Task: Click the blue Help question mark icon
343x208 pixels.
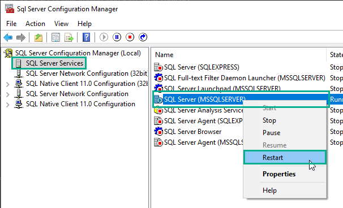Action: click(87, 37)
